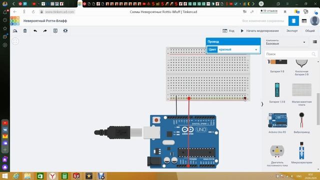Toggle the components list view icon
The height and width of the screenshot is (180, 320).
coord(315,42)
